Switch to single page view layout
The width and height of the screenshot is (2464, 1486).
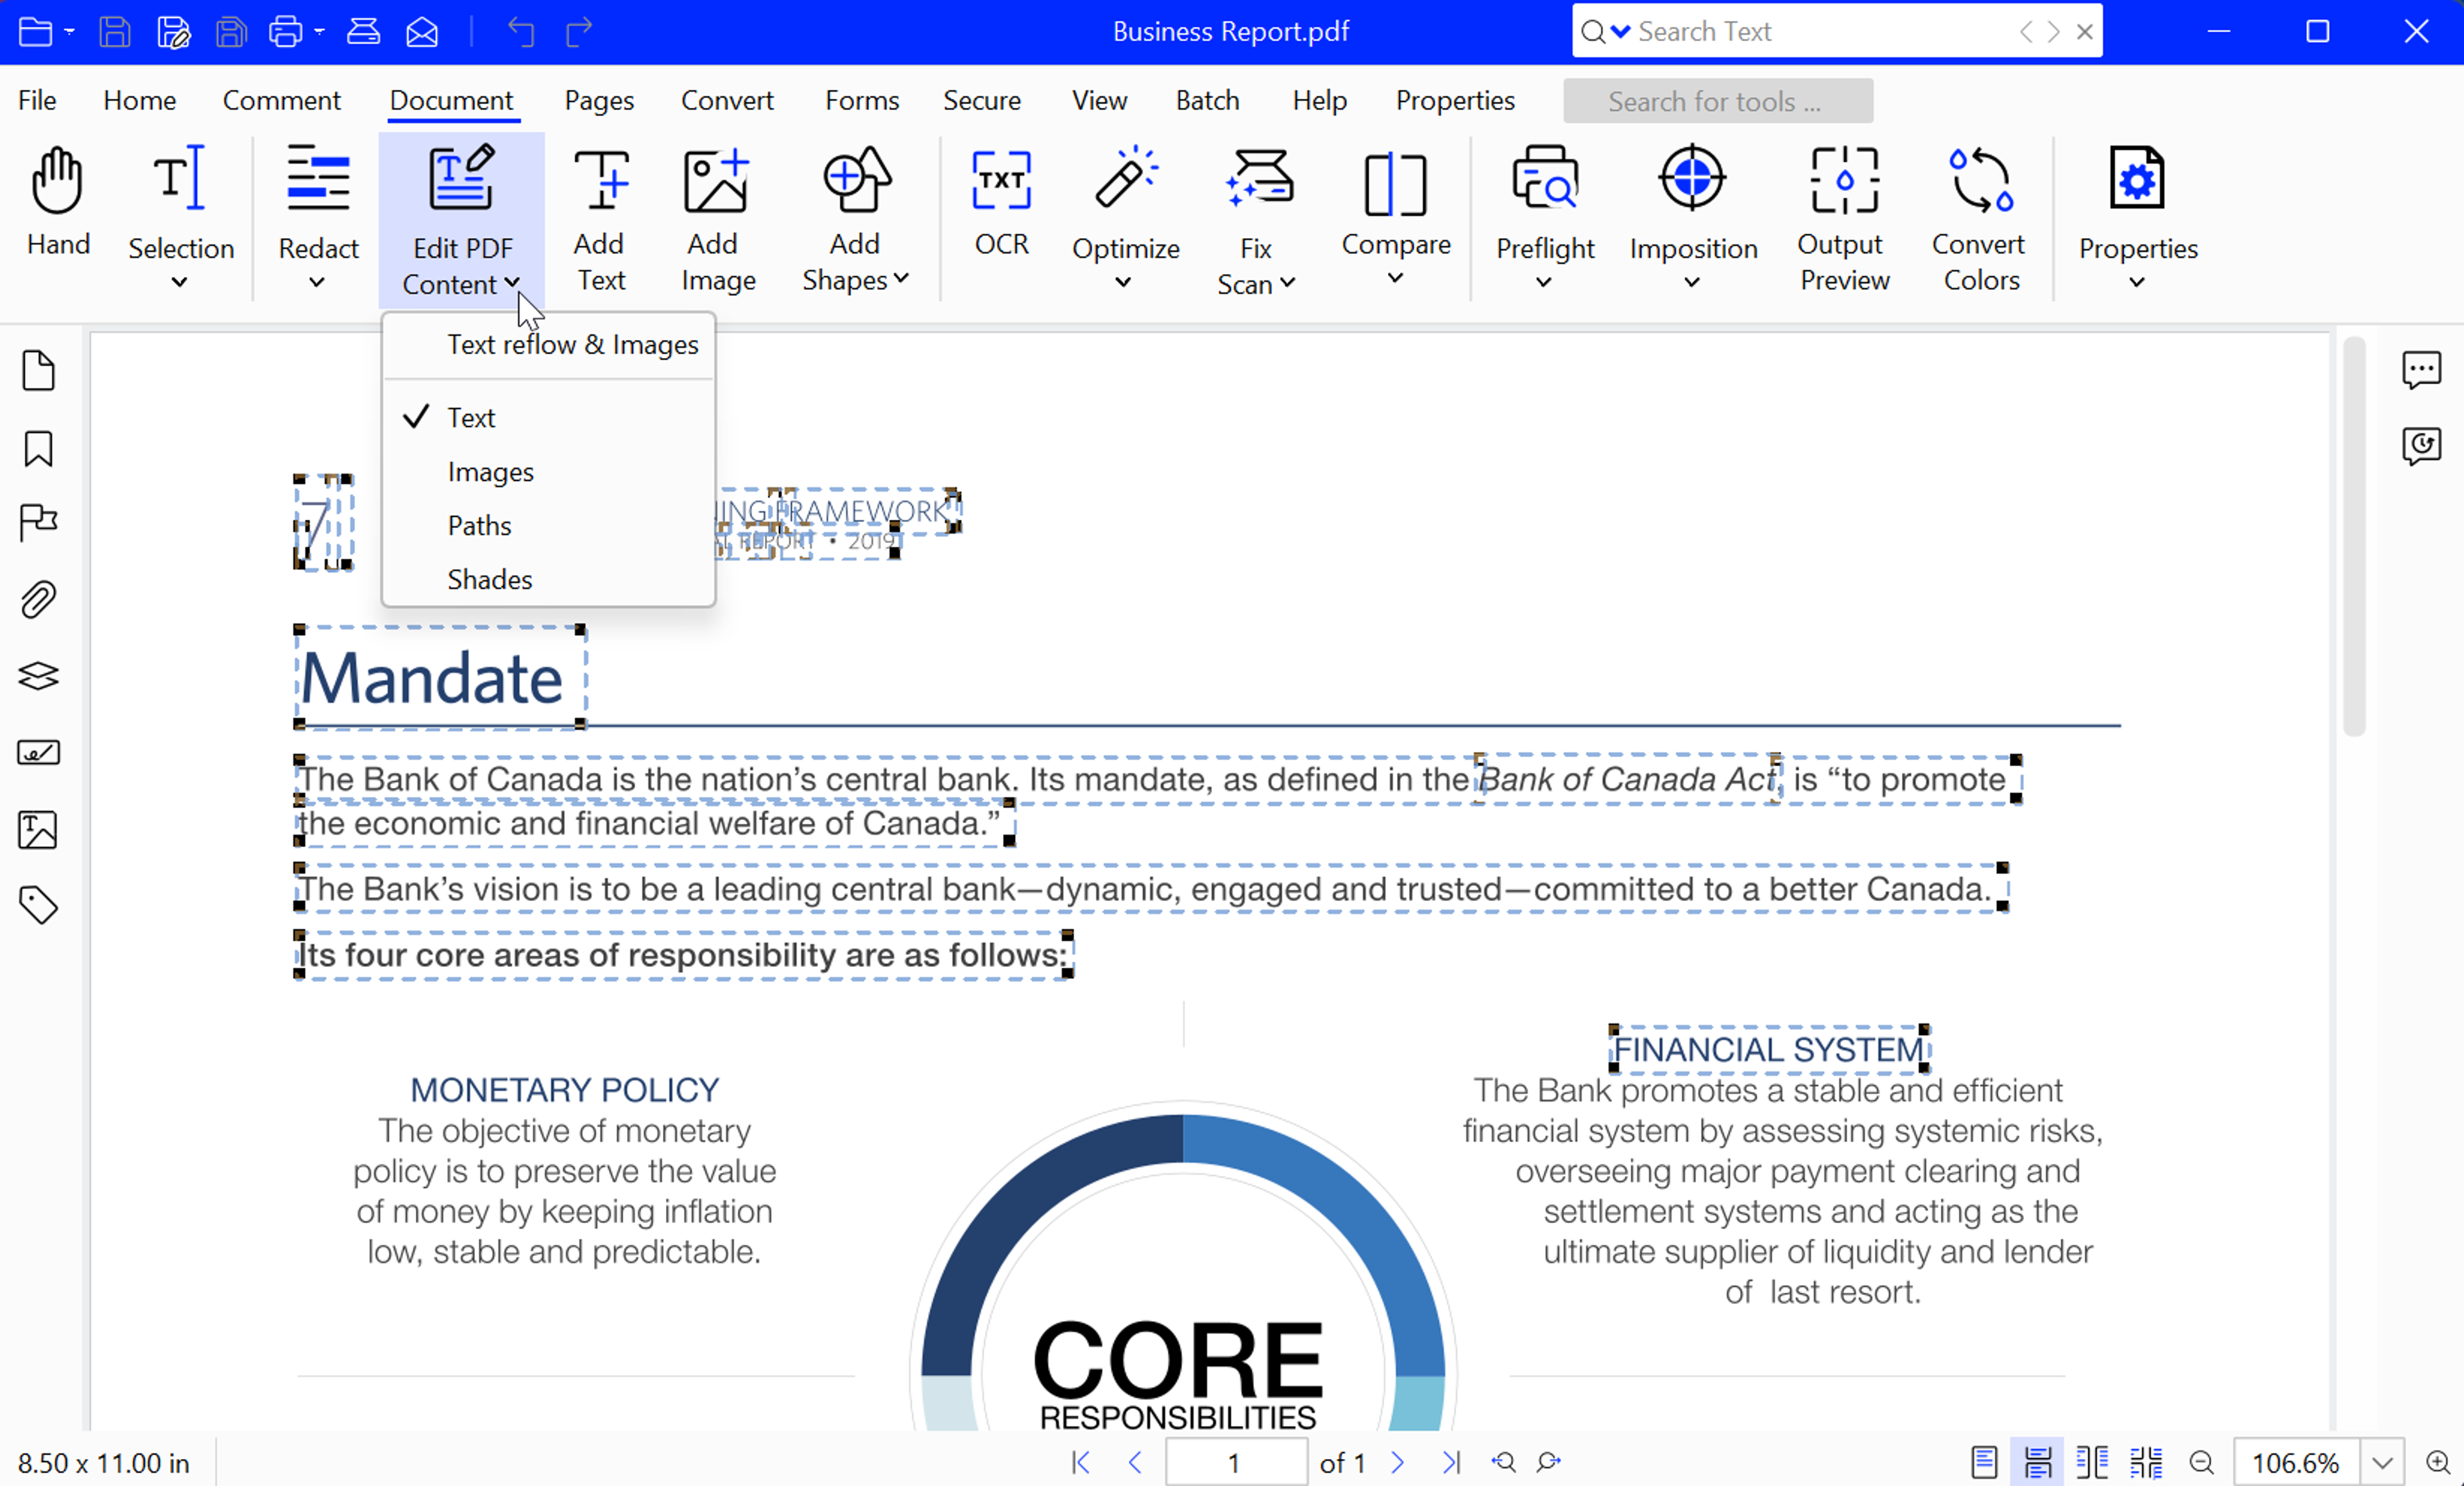(x=1984, y=1462)
